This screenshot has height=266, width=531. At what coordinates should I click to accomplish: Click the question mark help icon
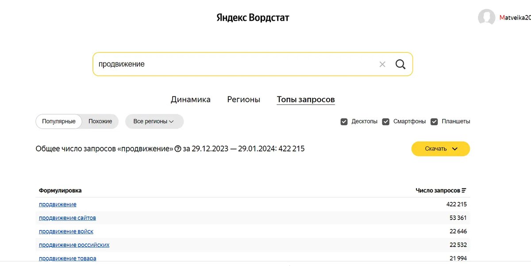(x=178, y=149)
